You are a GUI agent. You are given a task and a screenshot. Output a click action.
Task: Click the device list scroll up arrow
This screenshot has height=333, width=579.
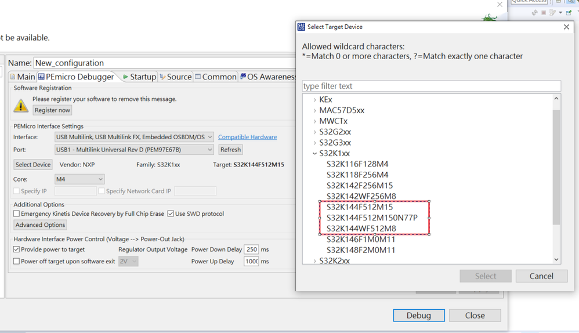[x=556, y=99]
